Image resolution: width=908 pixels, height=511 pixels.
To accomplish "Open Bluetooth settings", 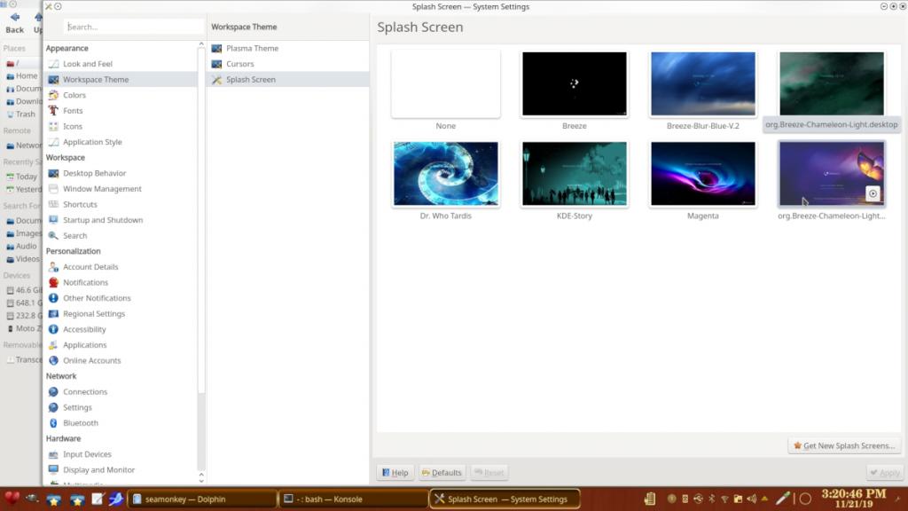I will [80, 423].
